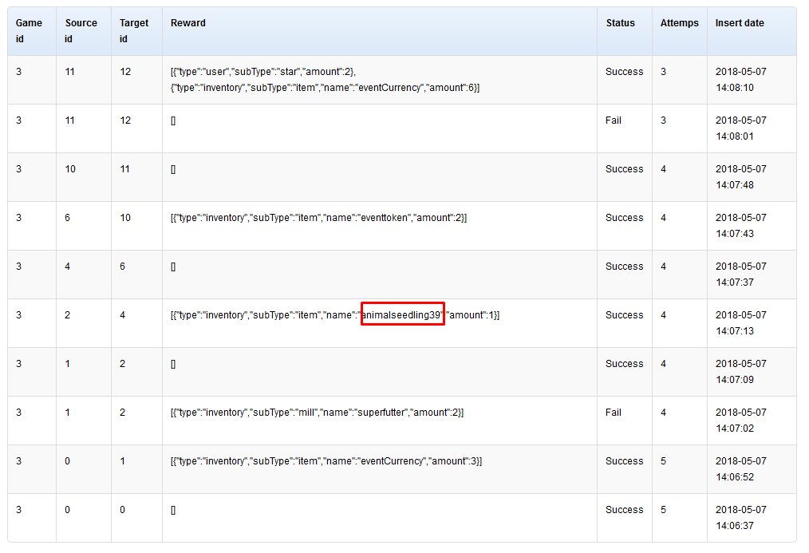
Task: Select the reward entry containing eventtoken
Action: (318, 218)
